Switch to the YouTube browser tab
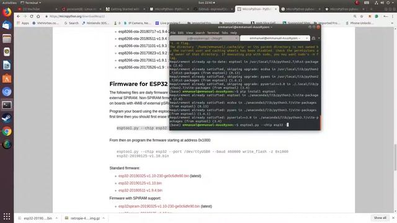397x223 pixels. point(37,9)
